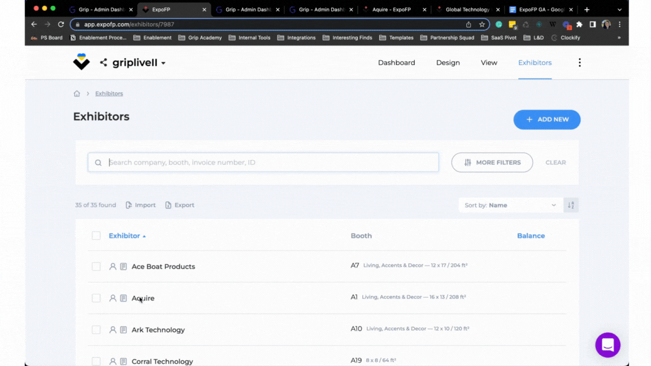This screenshot has height=366, width=651.
Task: Click the Import icon above the exhibitor list
Action: point(129,204)
